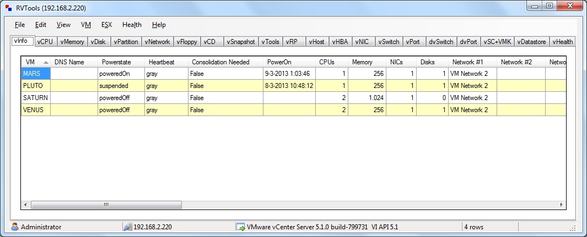This screenshot has width=587, height=237.
Task: Select the dvSwitch tab
Action: 441,42
